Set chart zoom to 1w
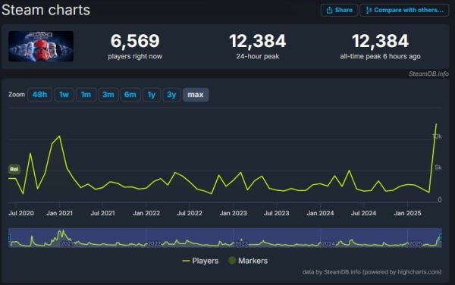This screenshot has height=285, width=455. 64,95
